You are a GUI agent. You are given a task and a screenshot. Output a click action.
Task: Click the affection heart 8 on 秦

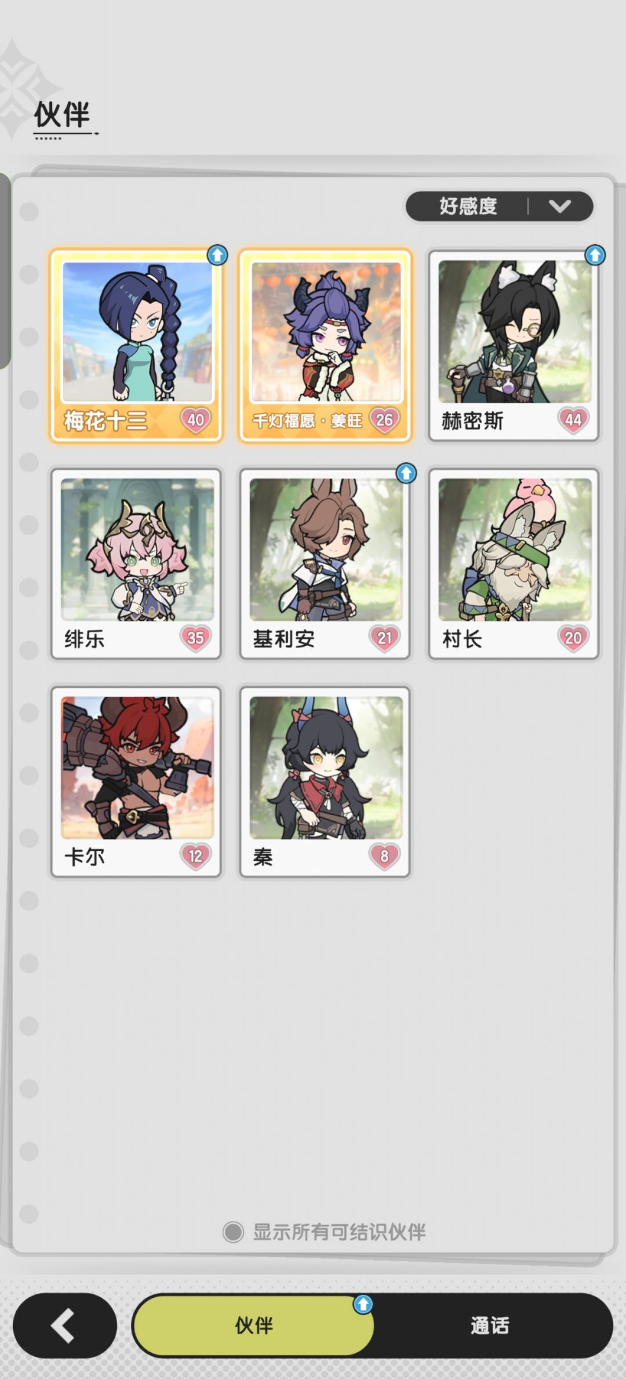pyautogui.click(x=384, y=856)
